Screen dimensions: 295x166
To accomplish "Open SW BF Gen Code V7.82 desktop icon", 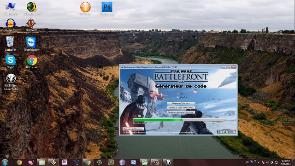I will (11, 82).
